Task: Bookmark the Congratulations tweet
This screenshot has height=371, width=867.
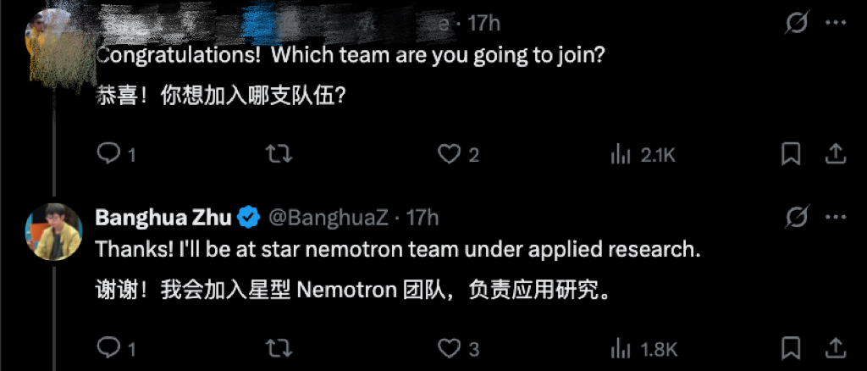Action: coord(791,154)
